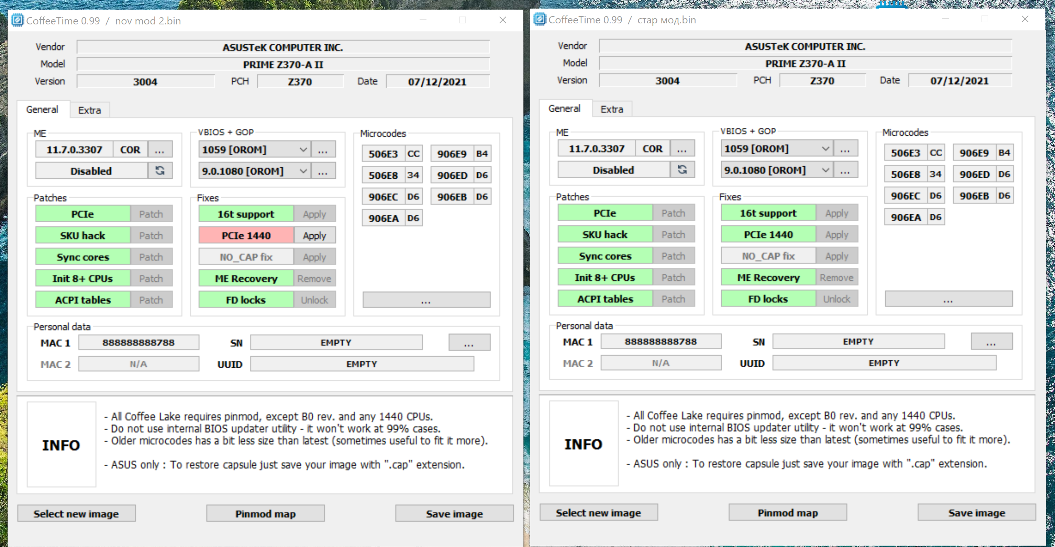Screen dimensions: 1055x547
Task: Click Personal data ellipsis button in left window
Action: pos(469,343)
